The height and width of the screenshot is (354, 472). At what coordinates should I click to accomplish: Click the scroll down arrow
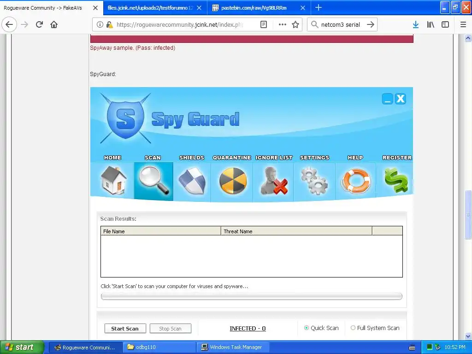coord(468,336)
